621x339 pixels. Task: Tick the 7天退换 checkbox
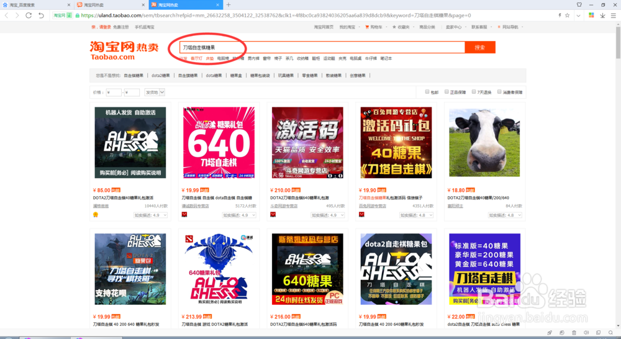(x=474, y=92)
